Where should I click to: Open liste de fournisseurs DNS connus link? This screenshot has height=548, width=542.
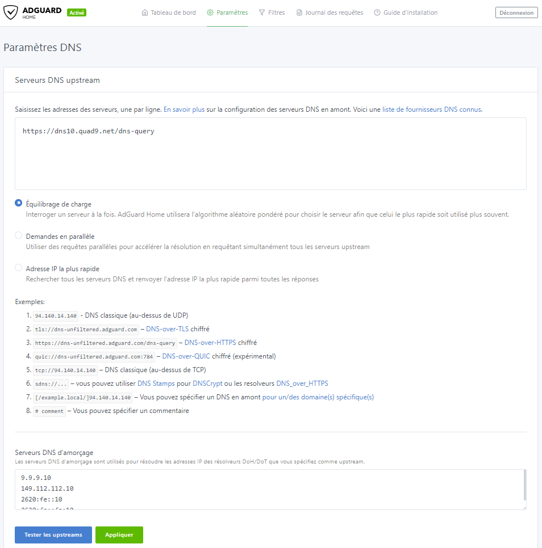point(431,109)
